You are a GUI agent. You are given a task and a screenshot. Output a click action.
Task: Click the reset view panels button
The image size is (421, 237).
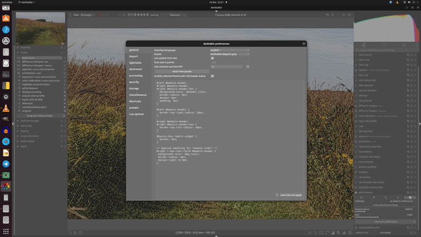click(x=182, y=71)
